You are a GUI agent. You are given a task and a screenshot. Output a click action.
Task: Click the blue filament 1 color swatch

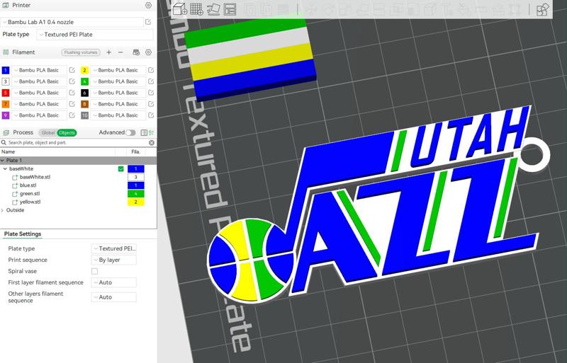point(6,70)
